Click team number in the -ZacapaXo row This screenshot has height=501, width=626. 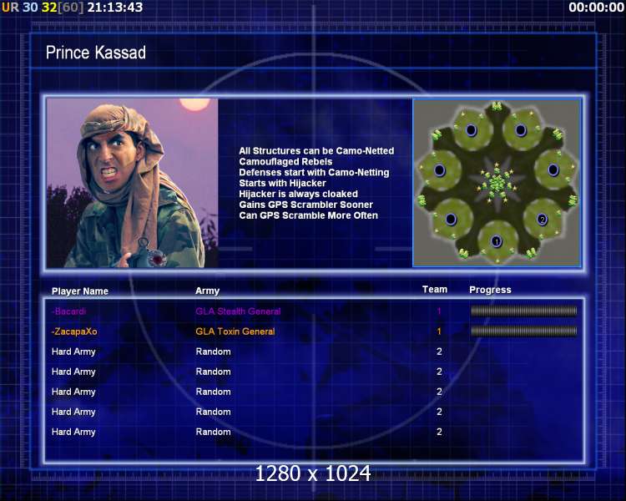tap(439, 331)
